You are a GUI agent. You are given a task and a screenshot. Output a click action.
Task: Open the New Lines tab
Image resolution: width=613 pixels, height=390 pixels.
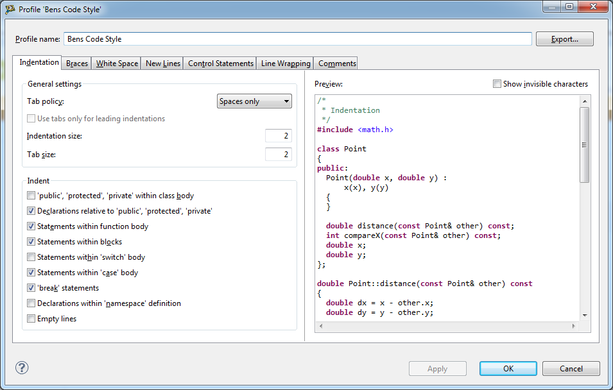(162, 64)
